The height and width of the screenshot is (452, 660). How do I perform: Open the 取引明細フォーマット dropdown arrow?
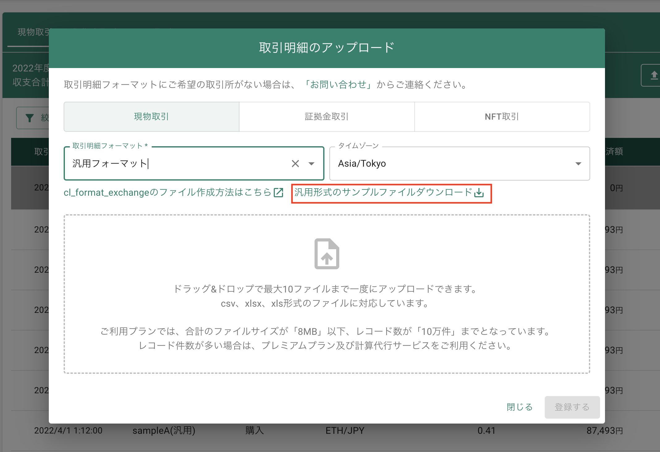point(311,164)
